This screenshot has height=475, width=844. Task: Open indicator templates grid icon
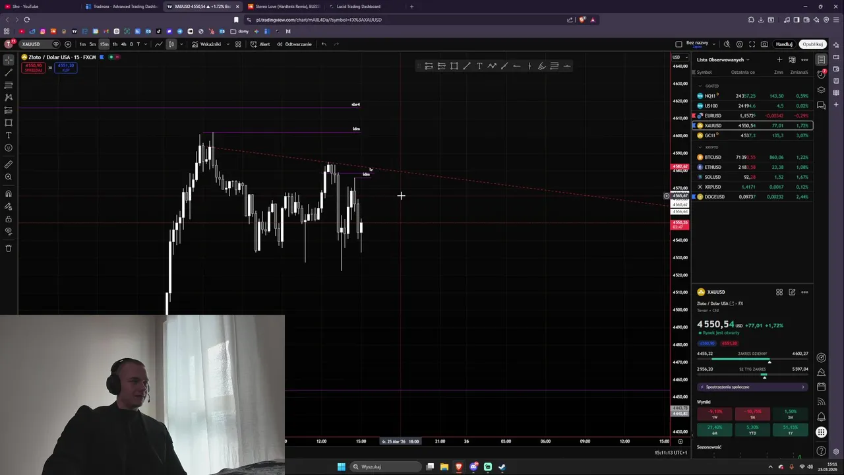[x=238, y=44]
